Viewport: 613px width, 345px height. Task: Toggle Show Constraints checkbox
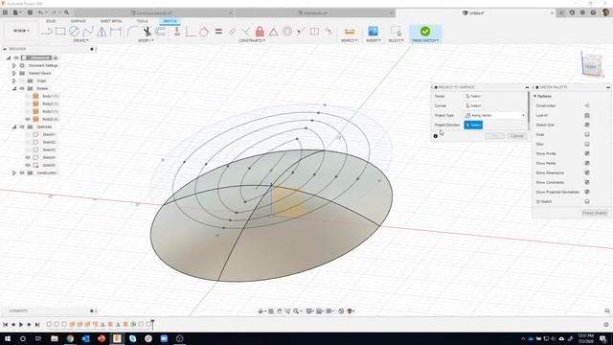click(x=587, y=182)
